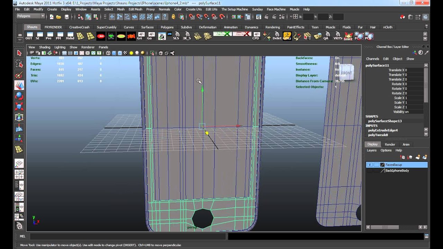Screen dimensions: 443x249
Task: Open the Edit Mesh menu
Action: [x=135, y=9]
